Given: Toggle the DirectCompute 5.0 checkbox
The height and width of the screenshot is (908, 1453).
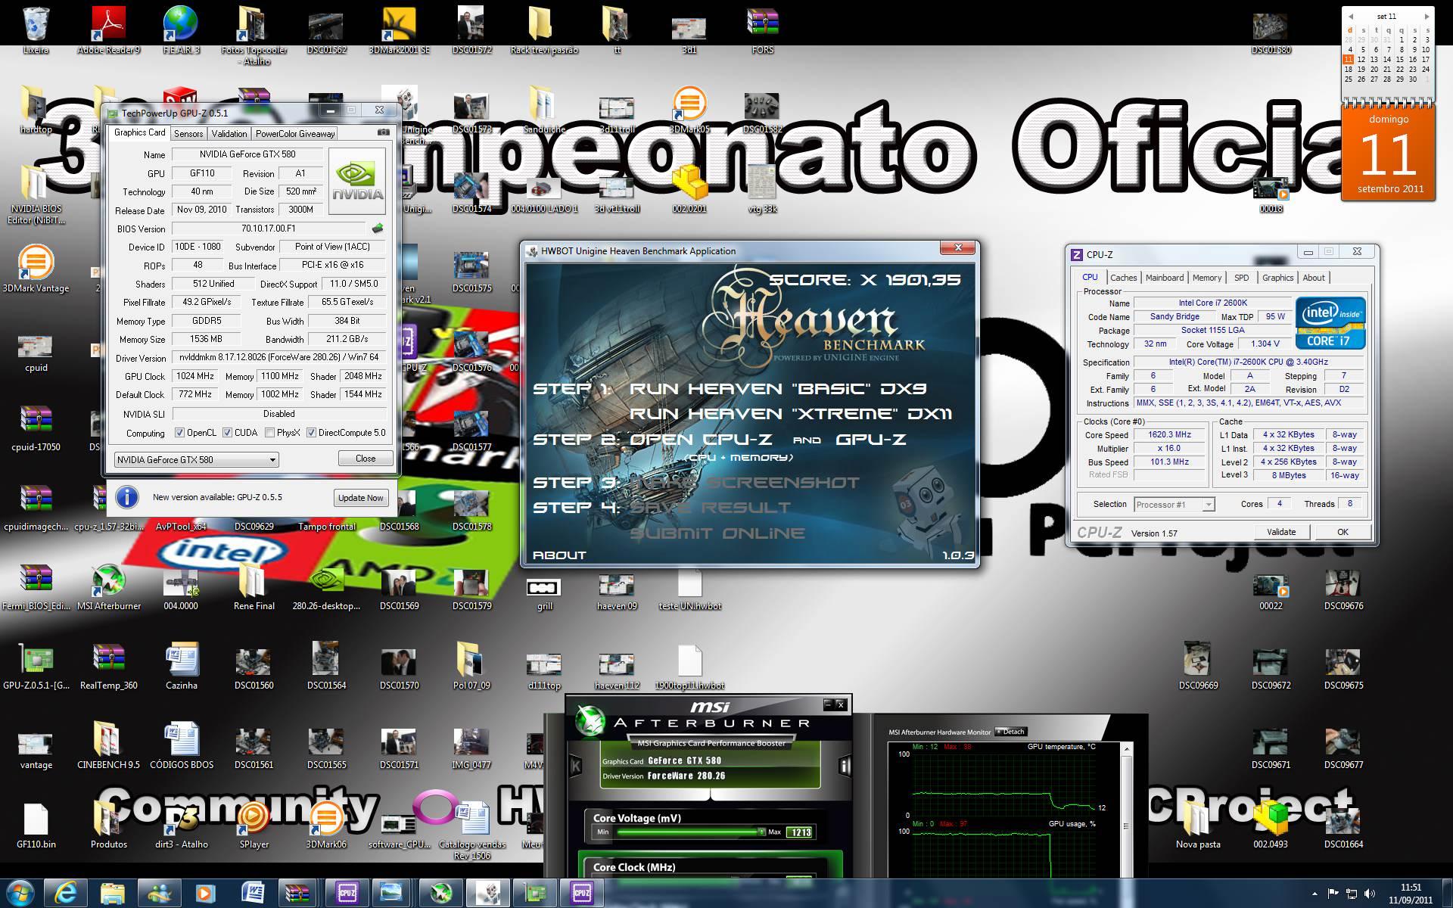Looking at the screenshot, I should [311, 433].
